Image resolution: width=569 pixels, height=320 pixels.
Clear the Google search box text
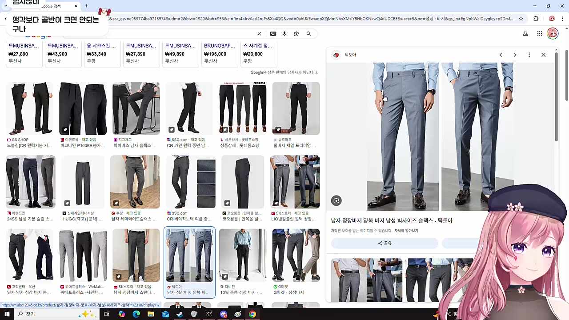(259, 34)
